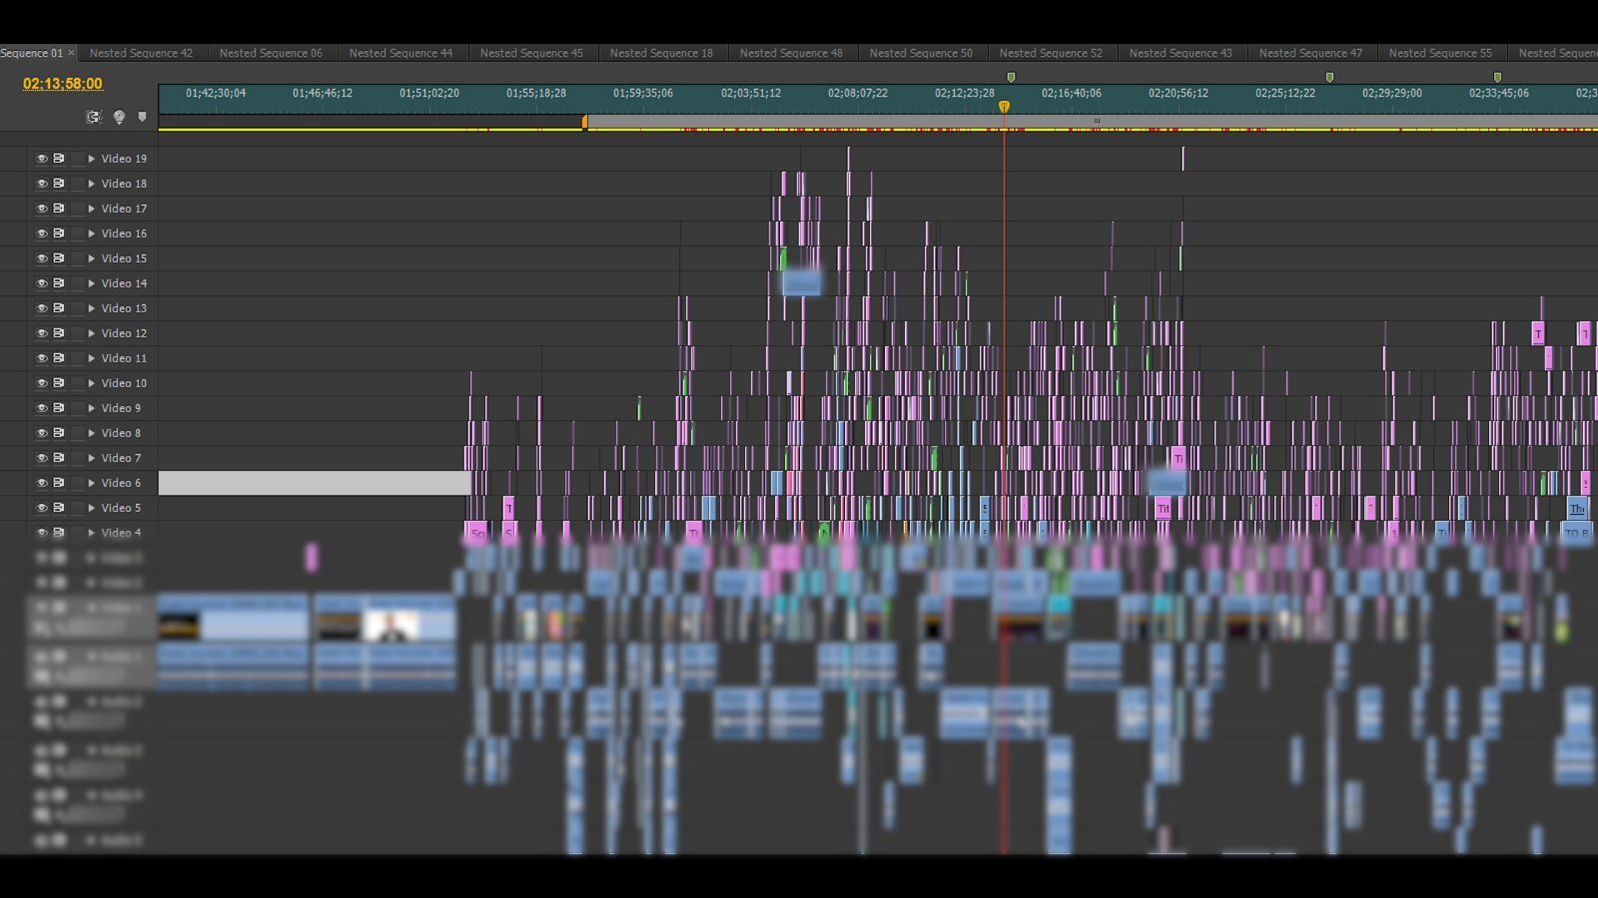
Task: Click the 02;13;58;00 playhead timecode
Action: (x=63, y=84)
